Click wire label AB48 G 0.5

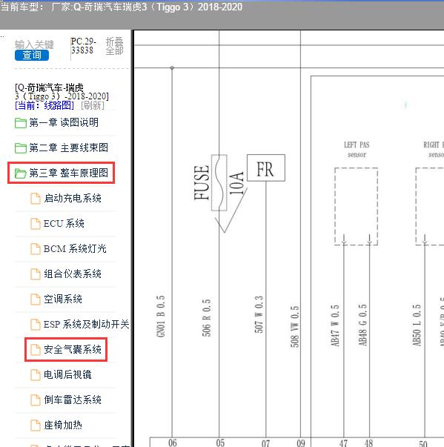pos(362,325)
